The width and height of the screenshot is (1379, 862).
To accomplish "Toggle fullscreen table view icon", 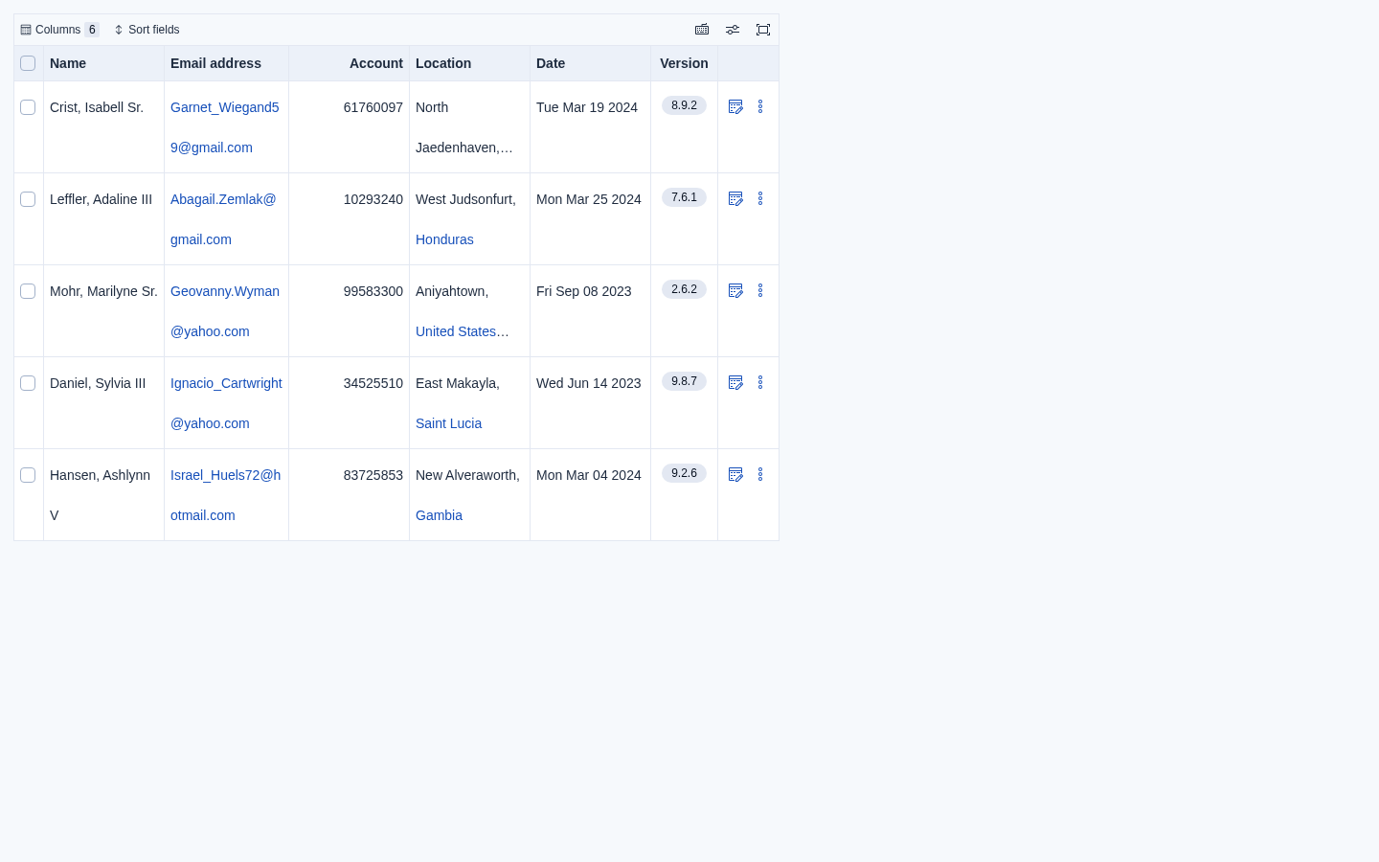I will click(763, 30).
